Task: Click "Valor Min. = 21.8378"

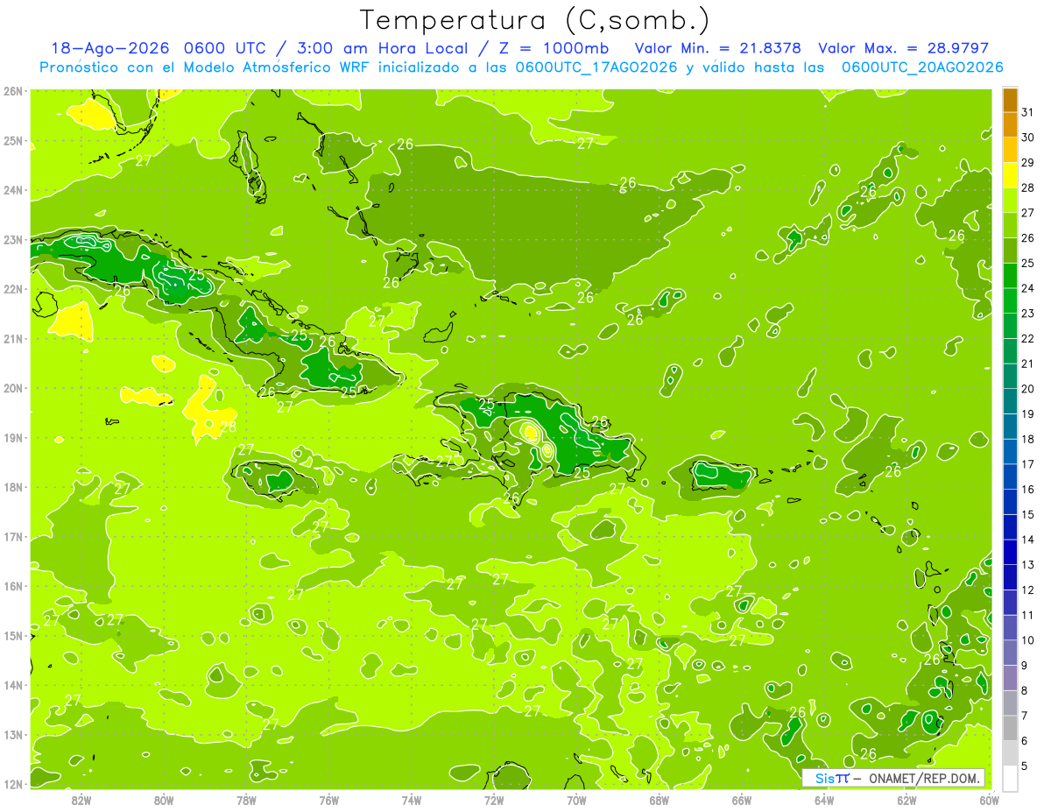Action: point(717,49)
